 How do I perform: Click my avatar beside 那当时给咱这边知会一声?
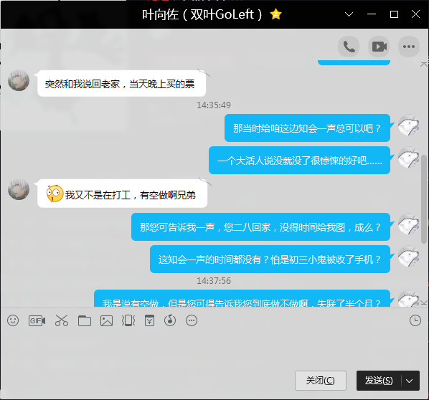408,125
